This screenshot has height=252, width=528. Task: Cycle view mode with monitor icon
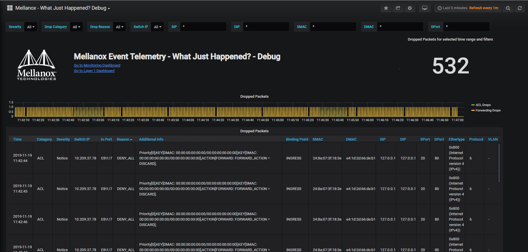click(425, 8)
